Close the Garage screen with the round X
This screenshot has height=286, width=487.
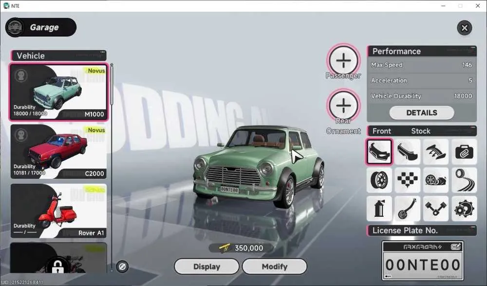465,28
